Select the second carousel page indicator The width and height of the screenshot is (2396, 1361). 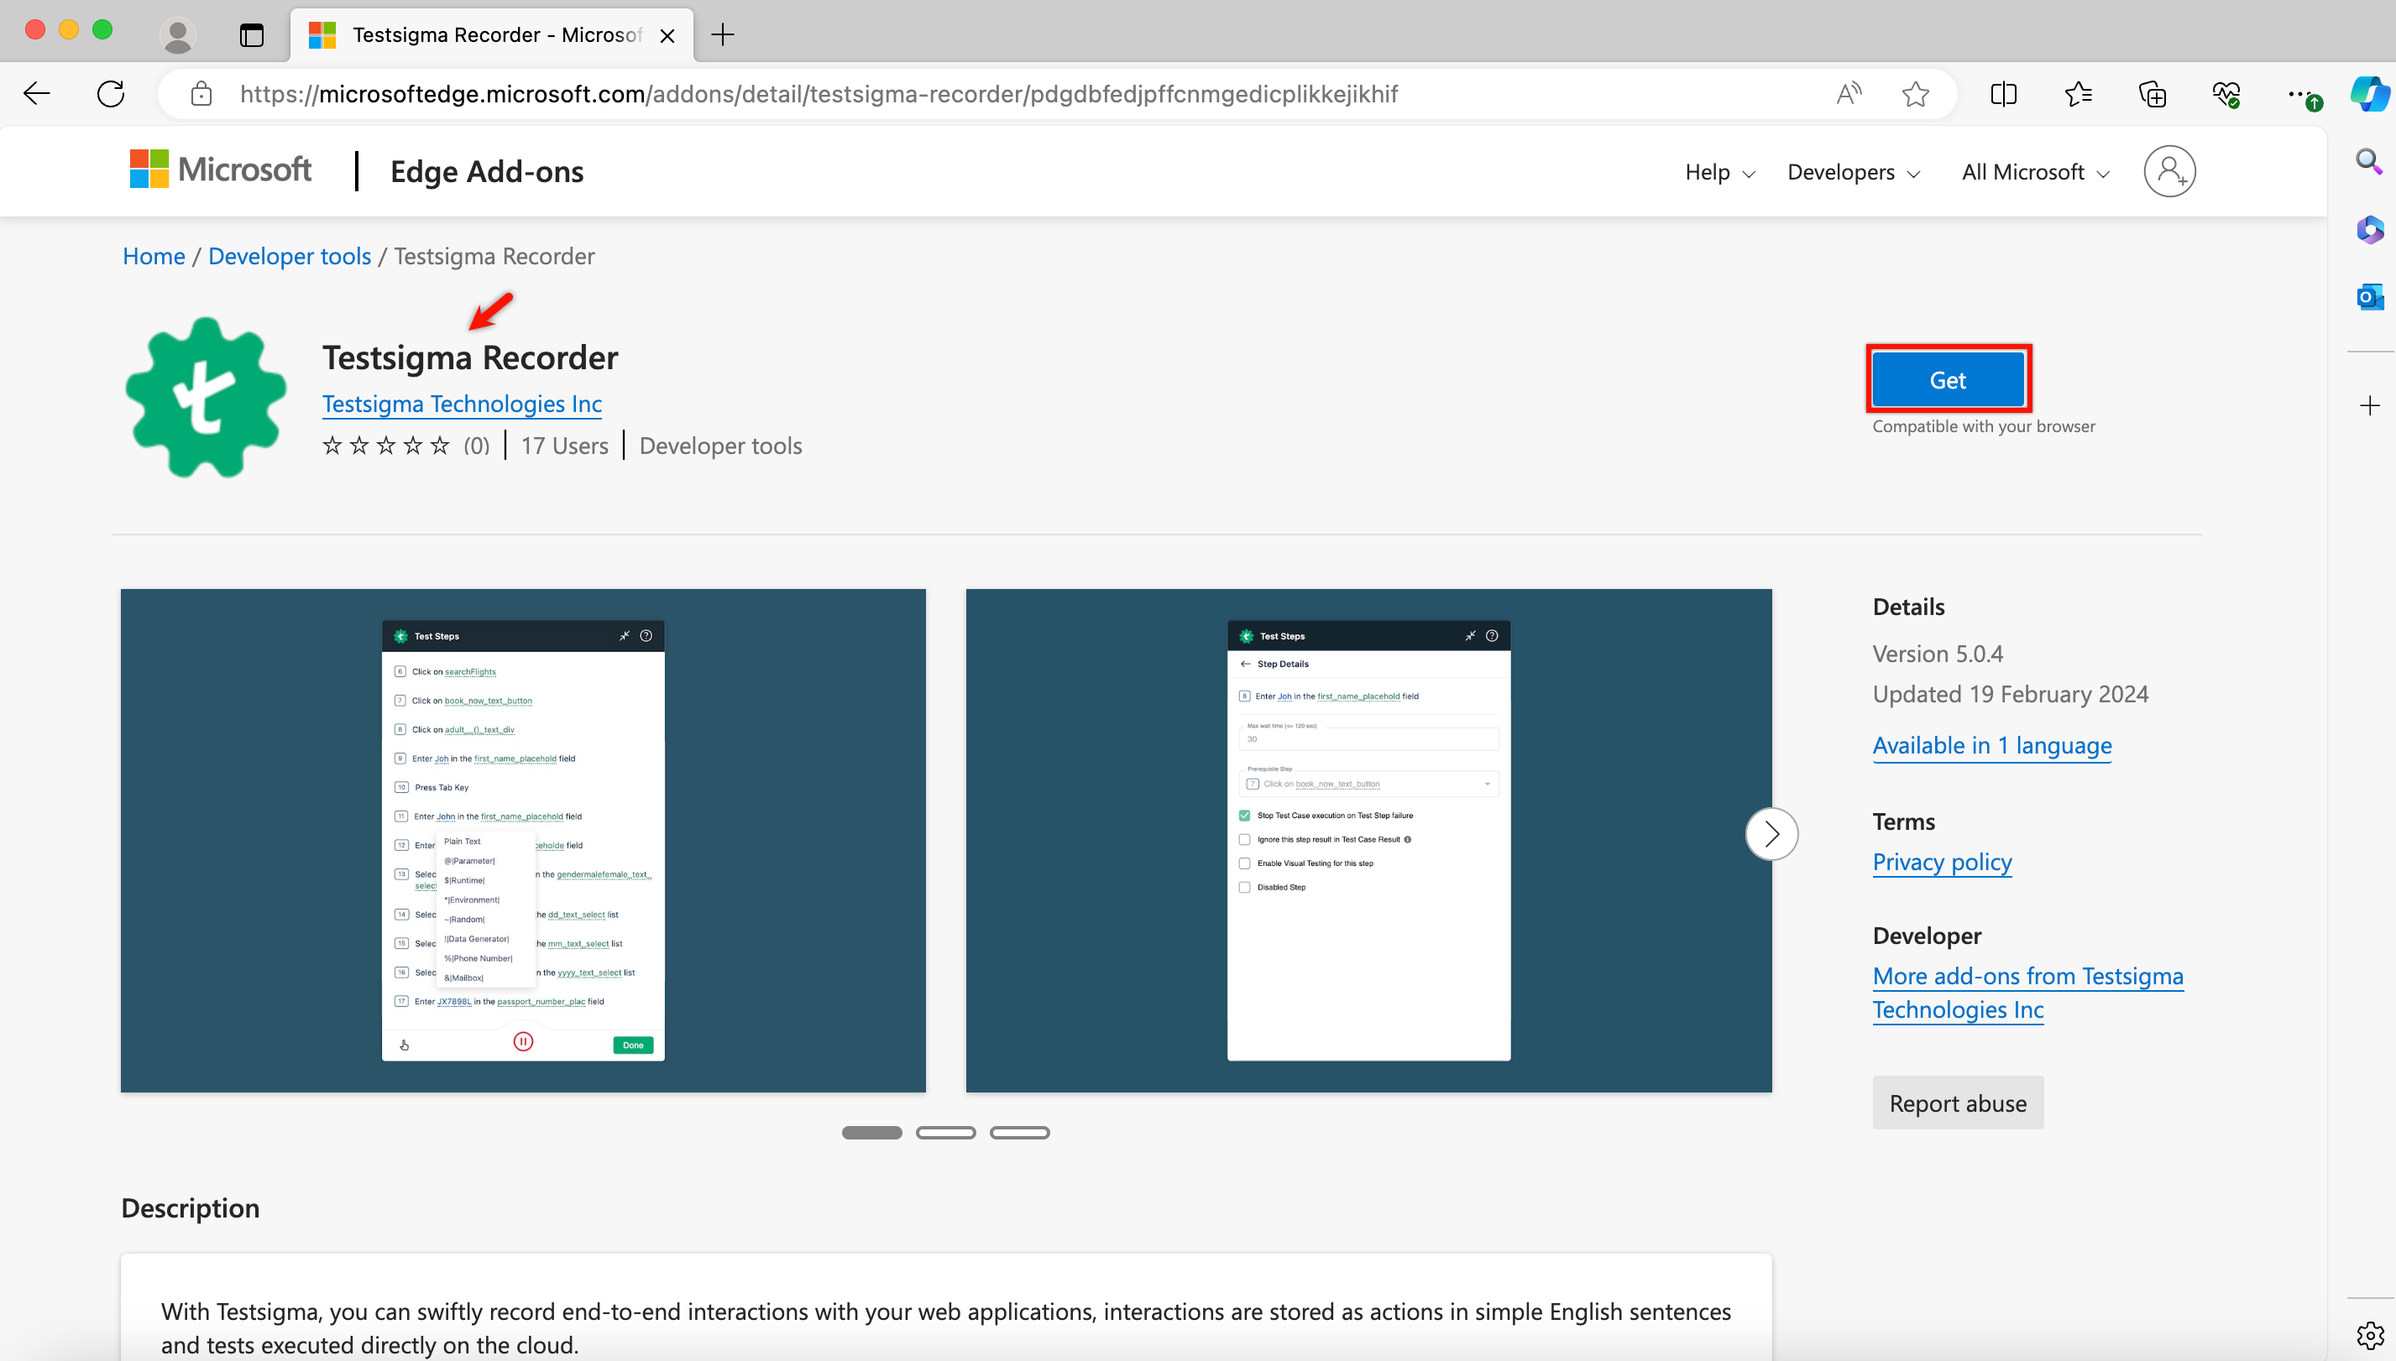pyautogui.click(x=945, y=1132)
